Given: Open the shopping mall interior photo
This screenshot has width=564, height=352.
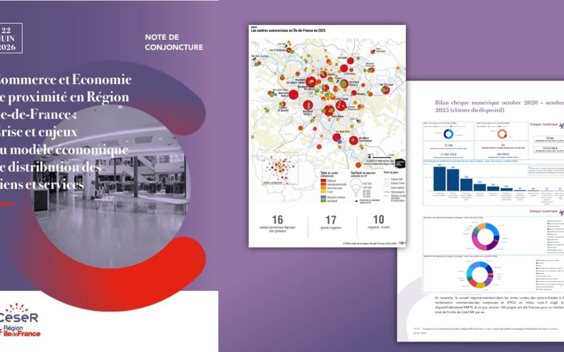Looking at the screenshot, I should pyautogui.click(x=111, y=187).
